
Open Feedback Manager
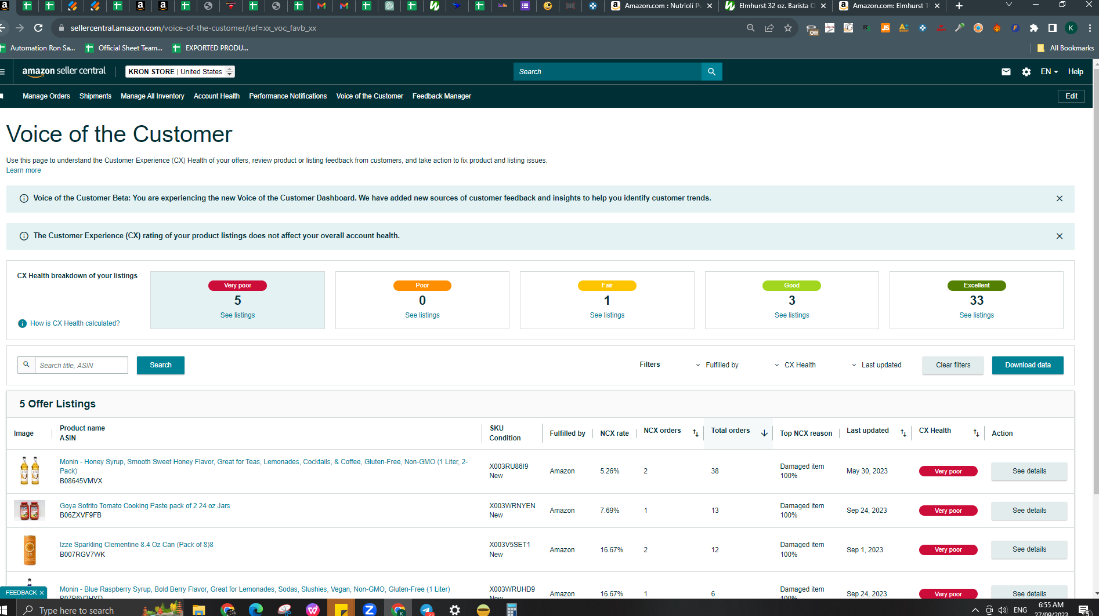(442, 96)
